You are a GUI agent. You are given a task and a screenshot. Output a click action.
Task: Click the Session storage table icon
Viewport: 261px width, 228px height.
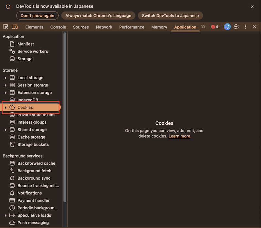[x=12, y=85]
